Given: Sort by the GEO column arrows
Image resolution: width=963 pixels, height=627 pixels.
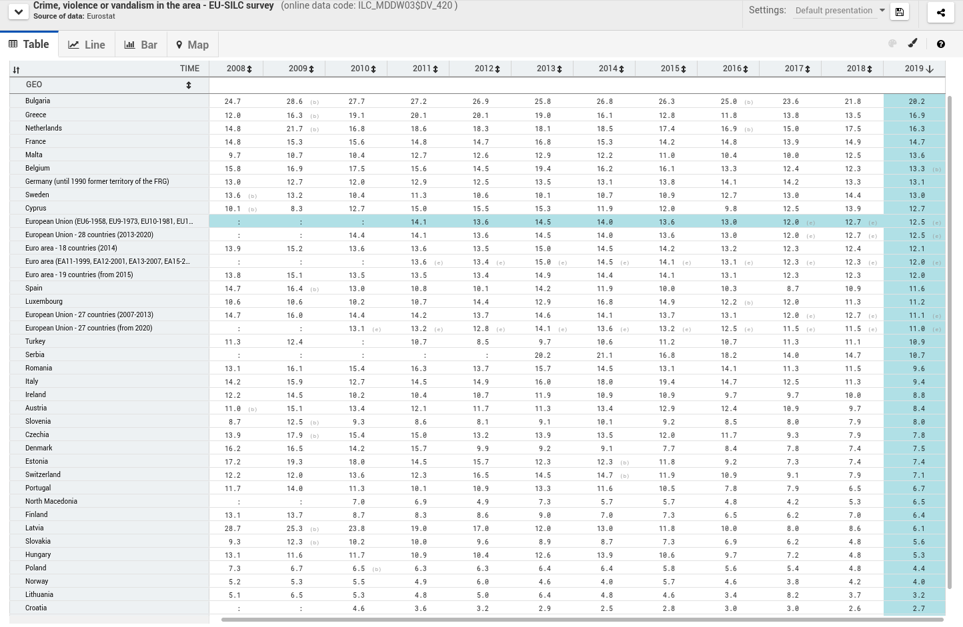Looking at the screenshot, I should coord(189,85).
